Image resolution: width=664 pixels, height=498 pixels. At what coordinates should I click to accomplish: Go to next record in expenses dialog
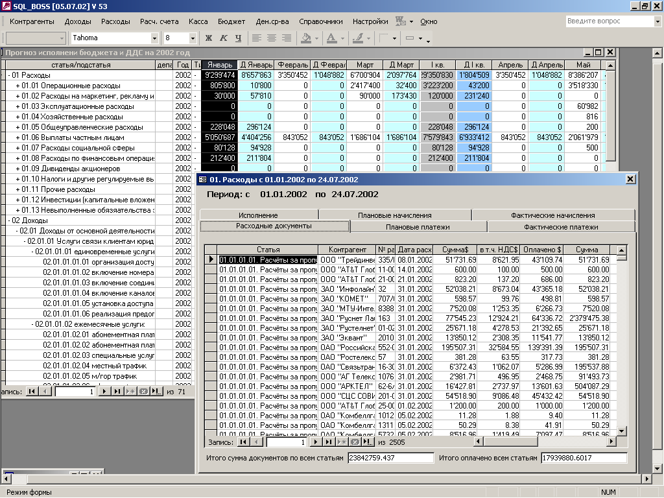[x=316, y=442]
